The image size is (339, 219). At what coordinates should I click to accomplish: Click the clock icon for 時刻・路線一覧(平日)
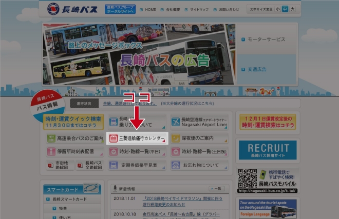pyautogui.click(x=114, y=152)
